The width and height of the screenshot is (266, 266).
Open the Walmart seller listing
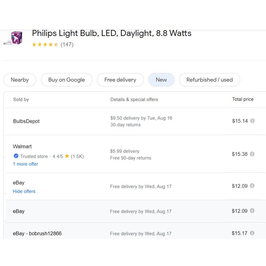point(22,147)
